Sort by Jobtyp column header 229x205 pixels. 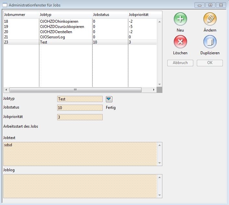pos(65,15)
